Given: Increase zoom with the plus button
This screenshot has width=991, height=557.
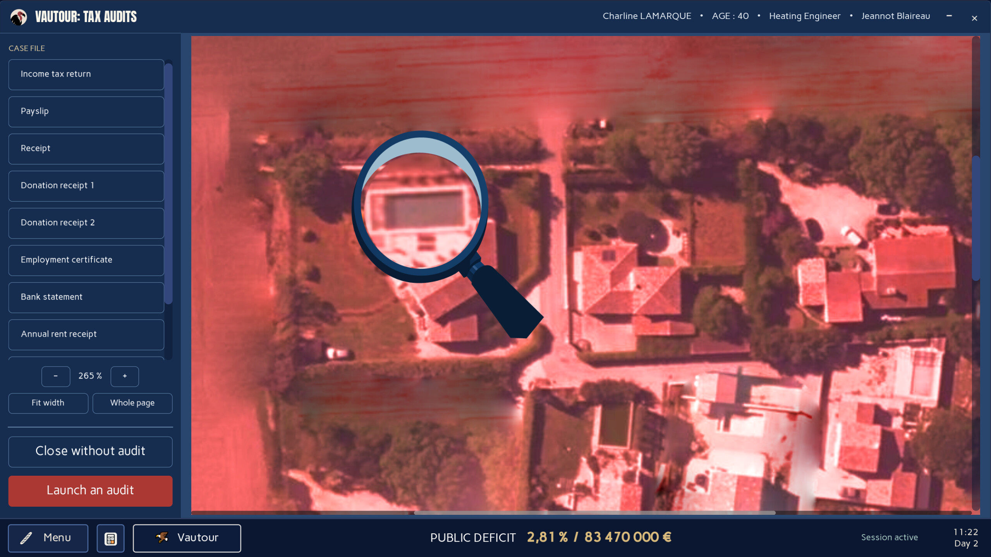Looking at the screenshot, I should tap(125, 376).
